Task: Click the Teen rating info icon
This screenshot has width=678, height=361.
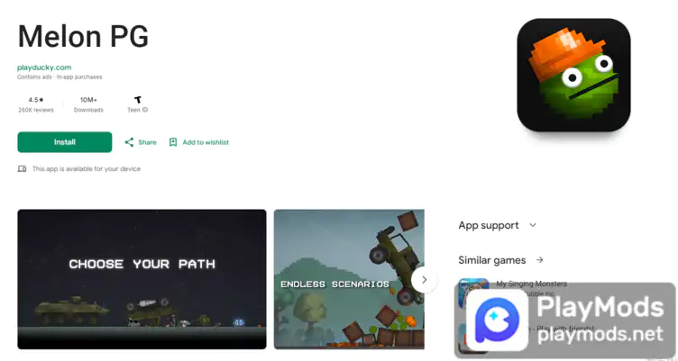Action: [x=145, y=110]
